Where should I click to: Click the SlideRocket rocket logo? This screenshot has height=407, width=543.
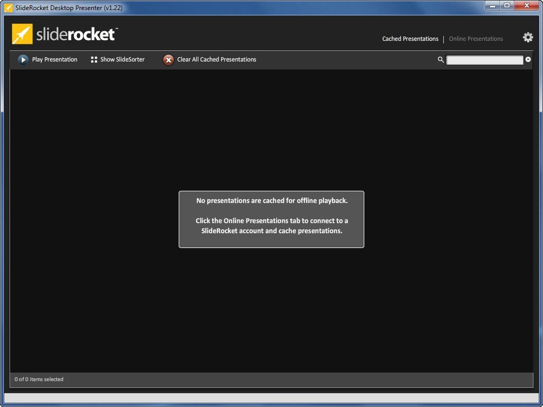point(21,33)
